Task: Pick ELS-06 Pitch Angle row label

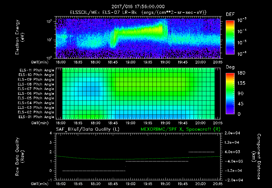Action: coord(36,93)
